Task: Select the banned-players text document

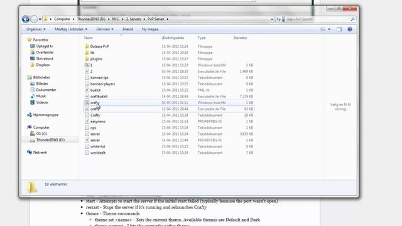Action: [x=169, y=83]
